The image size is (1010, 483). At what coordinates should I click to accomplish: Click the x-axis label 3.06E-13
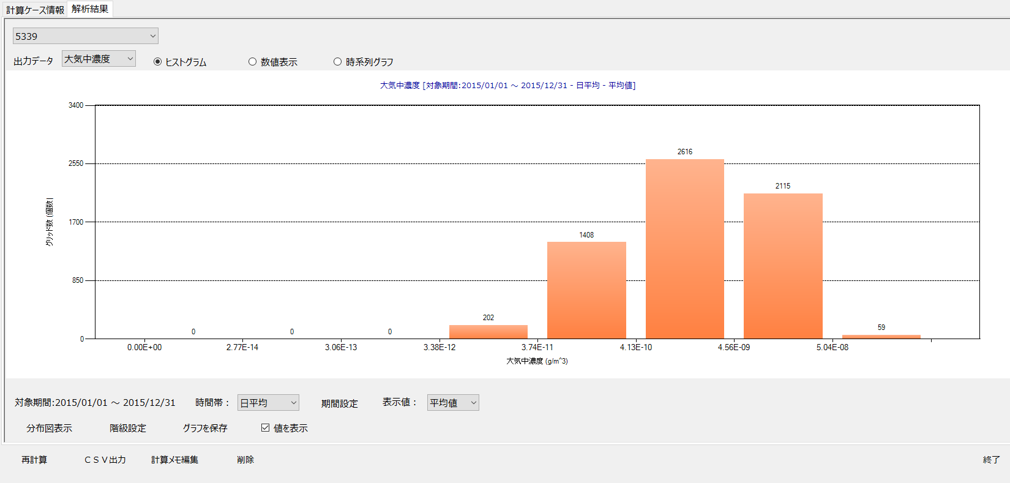pos(341,347)
